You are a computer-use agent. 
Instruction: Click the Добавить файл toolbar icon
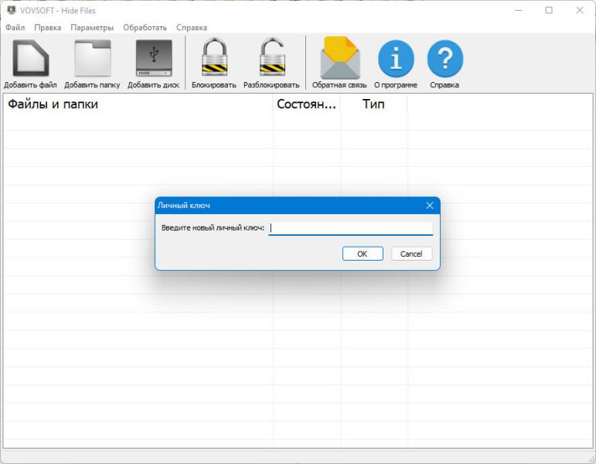coord(30,60)
